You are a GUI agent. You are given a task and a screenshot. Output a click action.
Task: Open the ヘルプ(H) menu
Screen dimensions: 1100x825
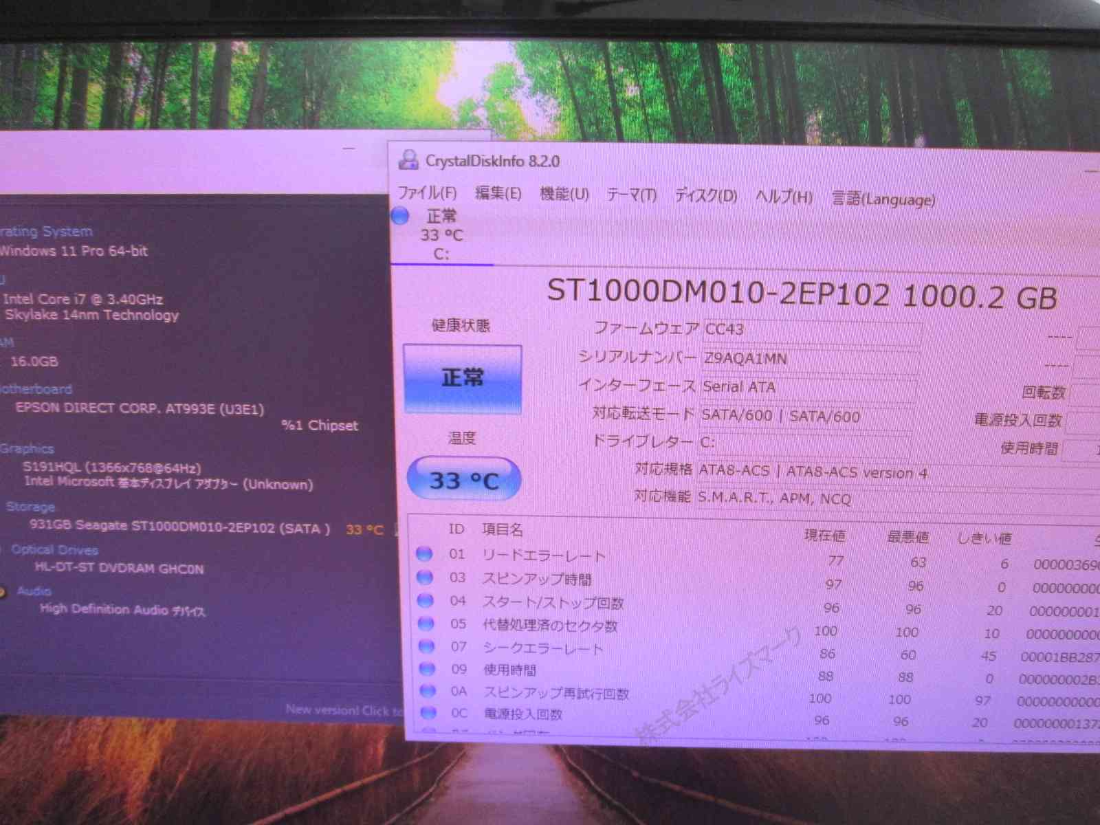coord(784,197)
